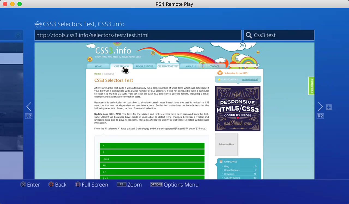This screenshot has height=204, width=349.
Task: Click Full Screen label in footer
Action: 95,185
